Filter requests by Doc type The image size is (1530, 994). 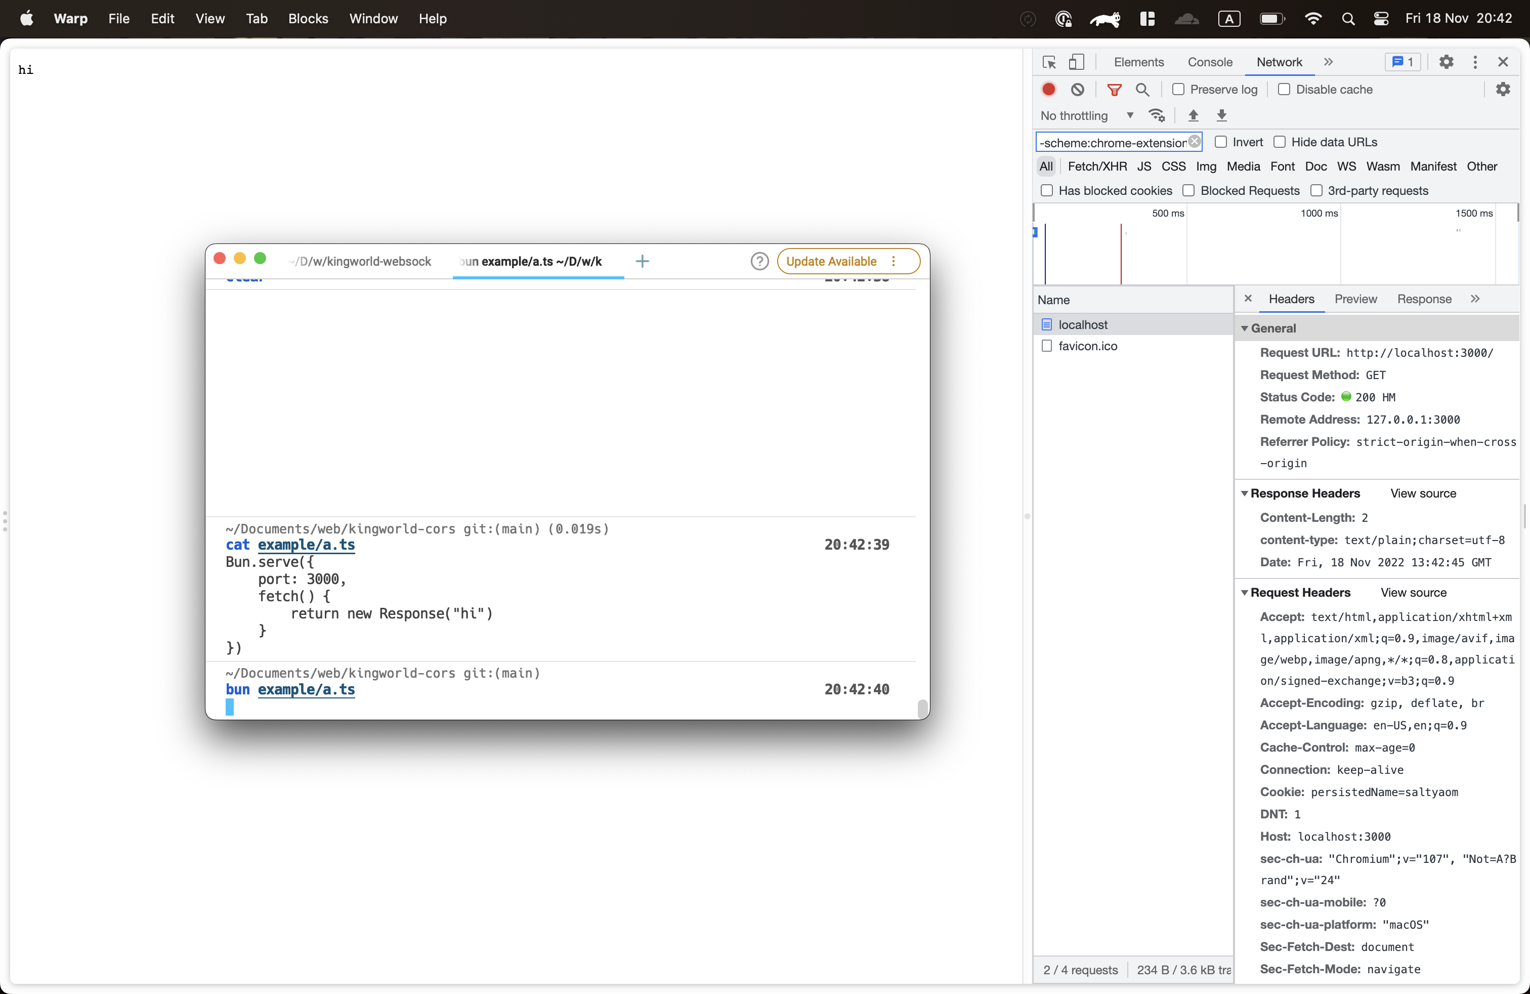[1315, 167]
